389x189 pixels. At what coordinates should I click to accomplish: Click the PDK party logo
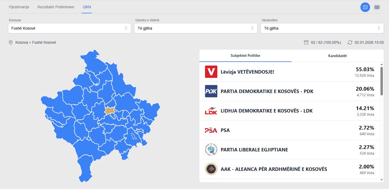point(211,91)
